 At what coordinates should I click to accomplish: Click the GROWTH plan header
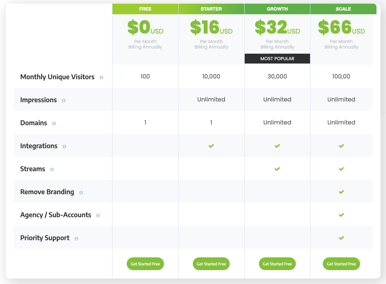pos(277,9)
